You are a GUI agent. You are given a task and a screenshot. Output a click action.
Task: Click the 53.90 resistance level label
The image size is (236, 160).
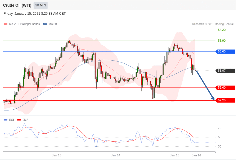(x=222, y=41)
